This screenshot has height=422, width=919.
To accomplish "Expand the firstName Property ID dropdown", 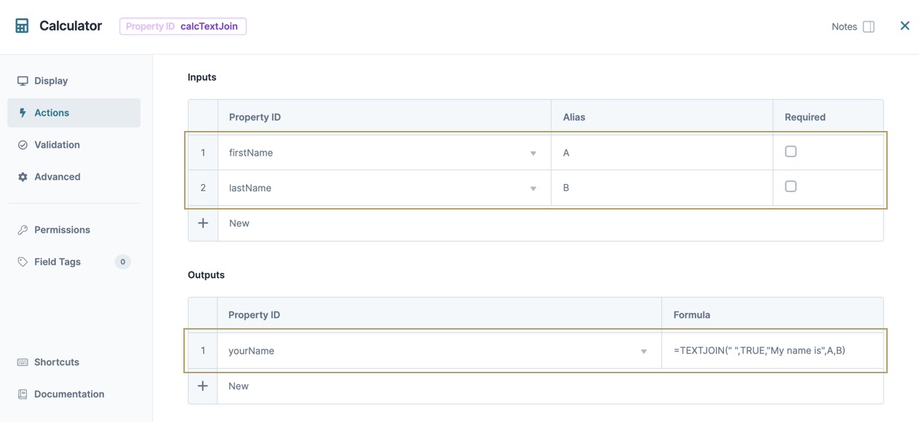I will 533,154.
